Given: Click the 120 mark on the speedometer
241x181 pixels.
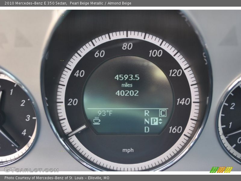Looking at the screenshot, I should 176,73.
